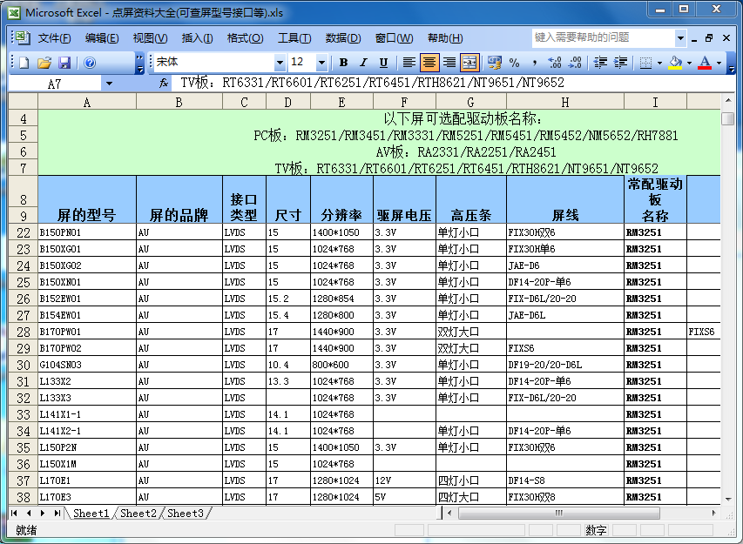Click Increase Decimal icon

coord(554,63)
